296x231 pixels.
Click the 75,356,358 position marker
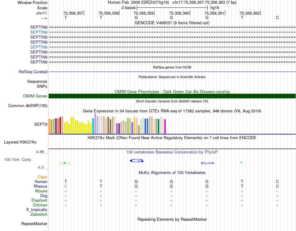108,13
